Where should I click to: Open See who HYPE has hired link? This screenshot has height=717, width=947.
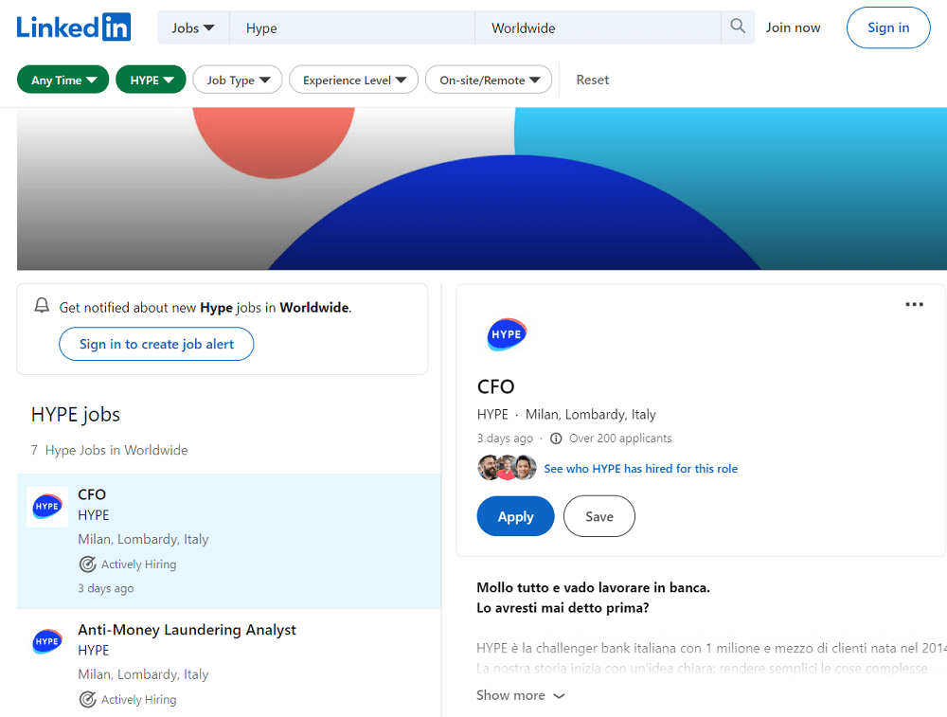click(x=641, y=469)
